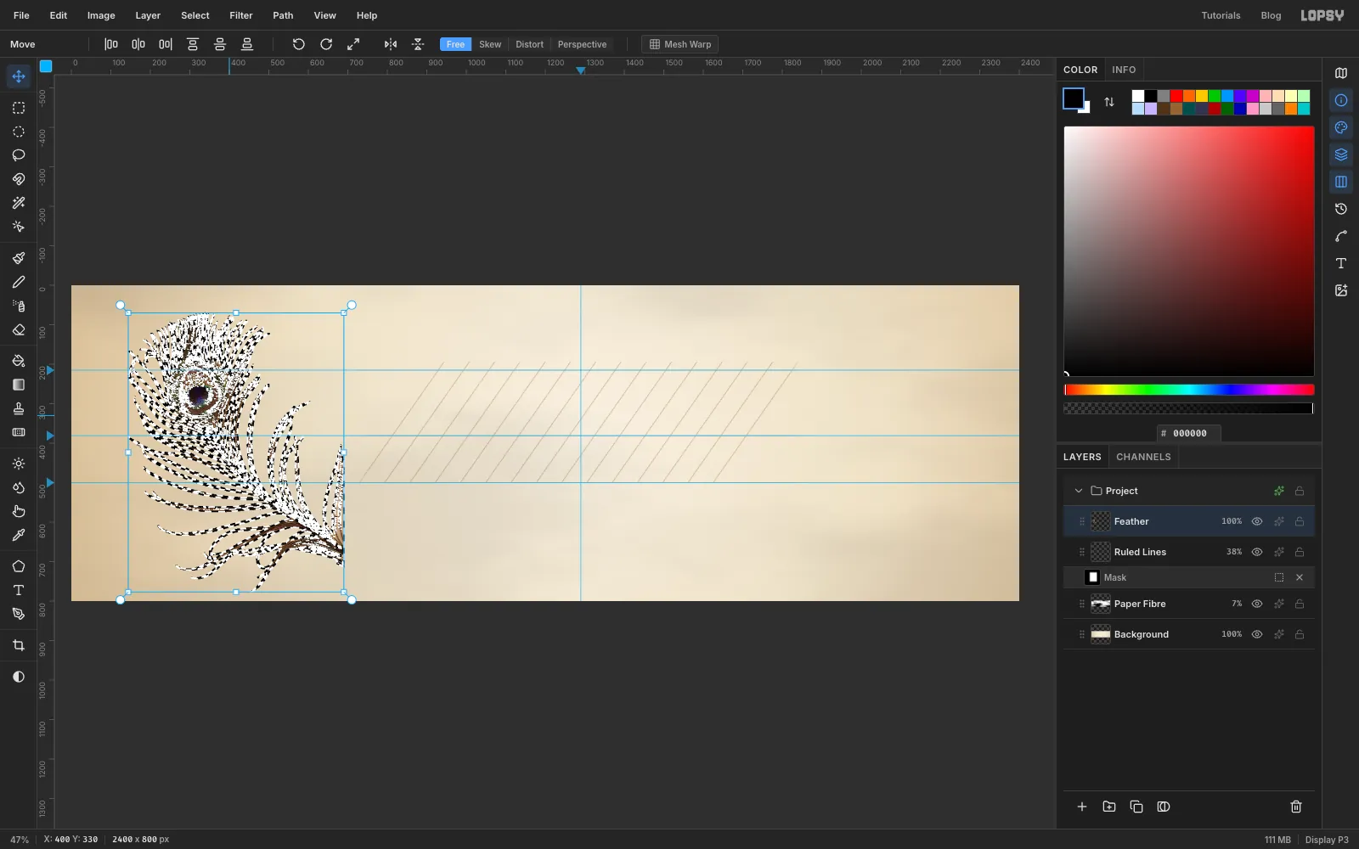
Task: Select the Crop tool
Action: tap(19, 645)
